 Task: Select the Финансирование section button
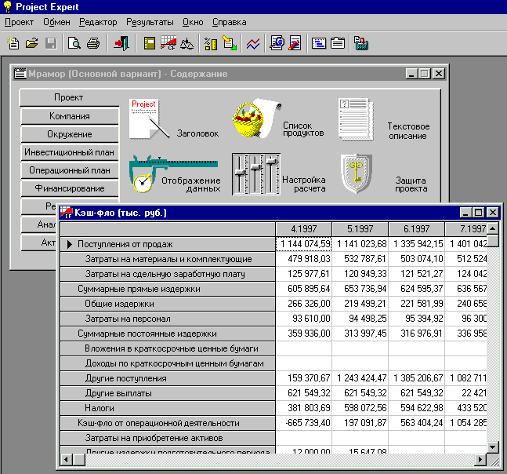click(70, 189)
